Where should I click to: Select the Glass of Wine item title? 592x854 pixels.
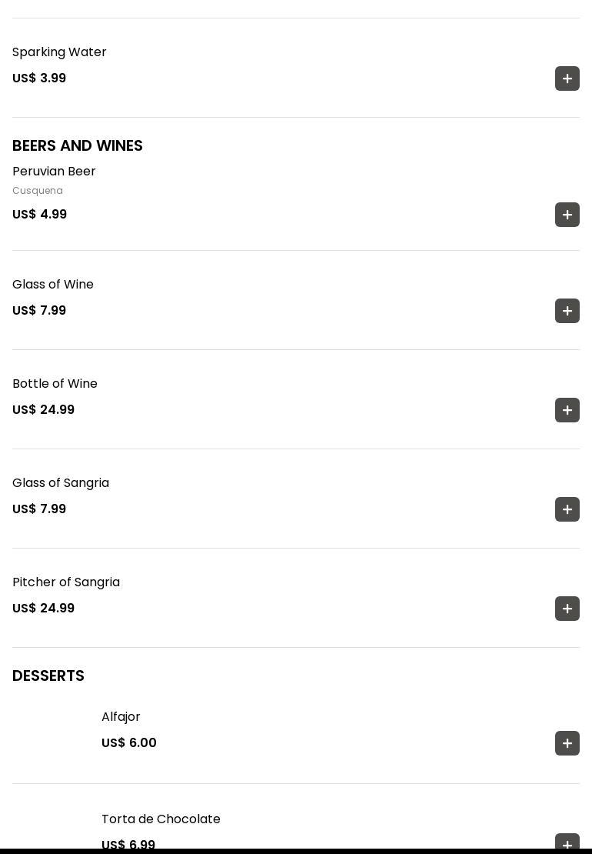point(53,285)
